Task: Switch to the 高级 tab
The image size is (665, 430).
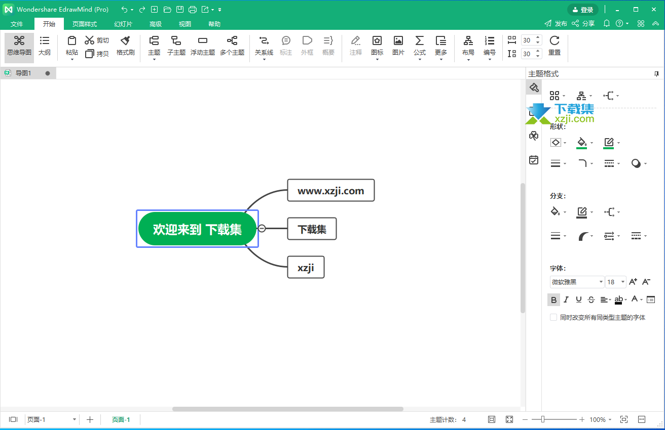Action: point(156,24)
